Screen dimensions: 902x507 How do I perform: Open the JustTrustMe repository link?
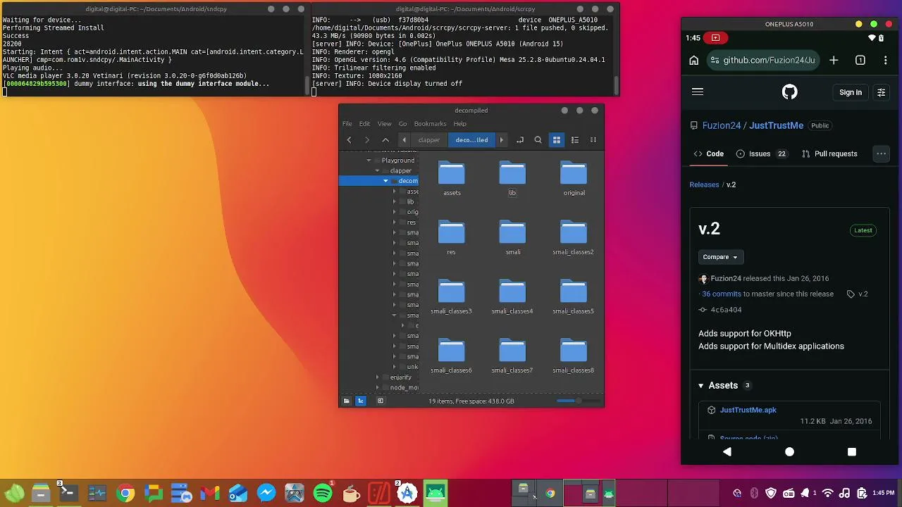pos(776,125)
